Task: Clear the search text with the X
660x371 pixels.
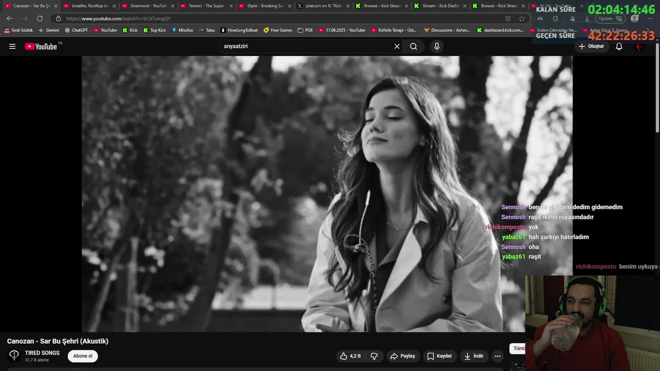Action: [x=397, y=46]
